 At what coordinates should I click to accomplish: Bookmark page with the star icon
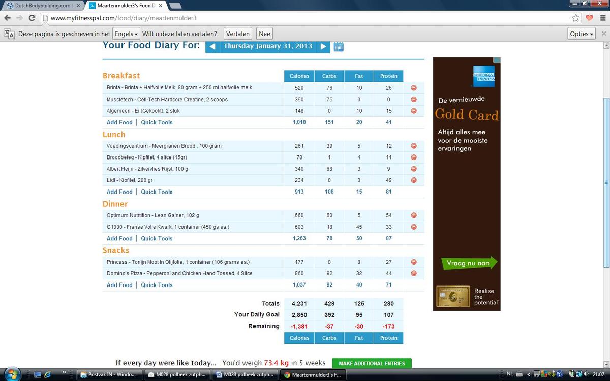coord(576,18)
